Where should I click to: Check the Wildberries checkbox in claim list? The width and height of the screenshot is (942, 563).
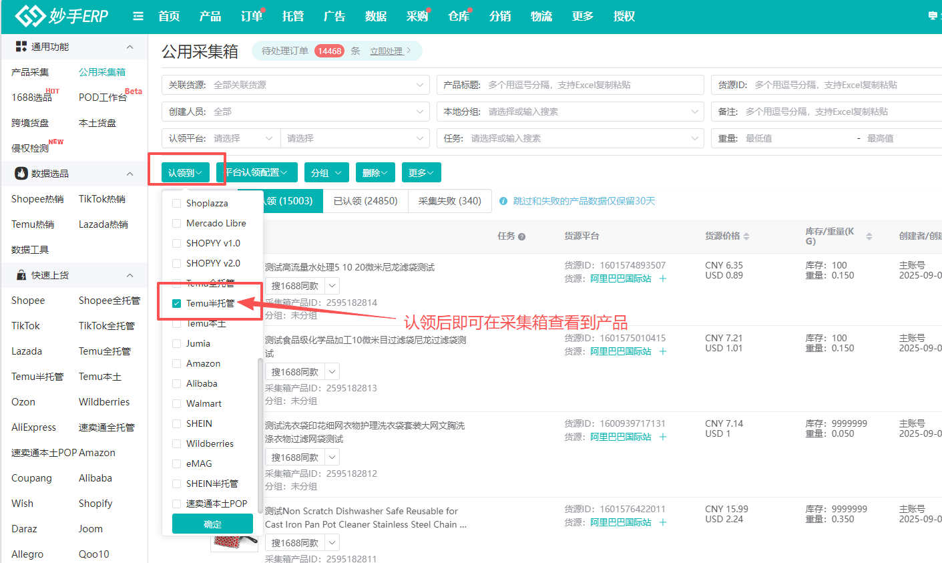click(x=177, y=443)
